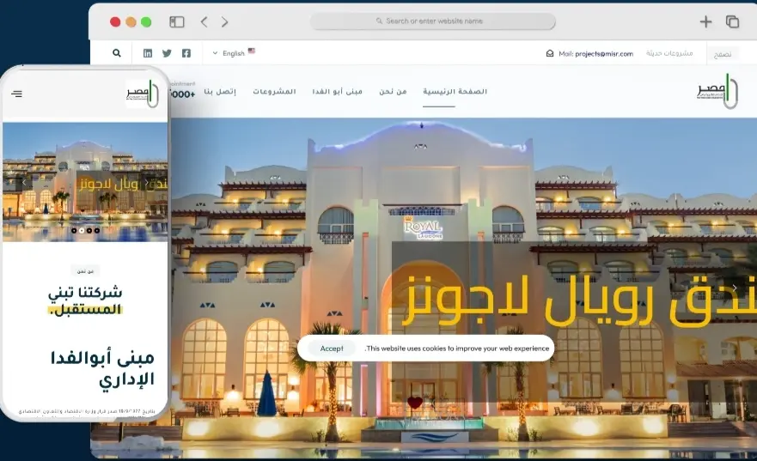Click the browser address search field
This screenshot has width=757, height=461.
[433, 21]
